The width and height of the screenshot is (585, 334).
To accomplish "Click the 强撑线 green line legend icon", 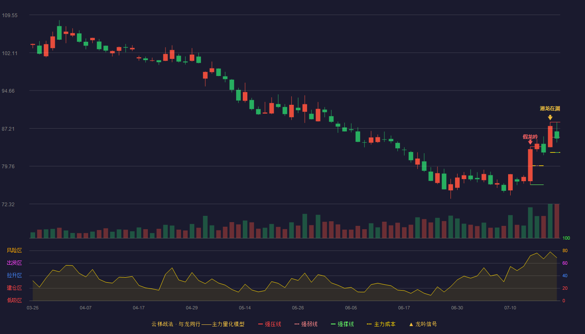I will pos(333,324).
